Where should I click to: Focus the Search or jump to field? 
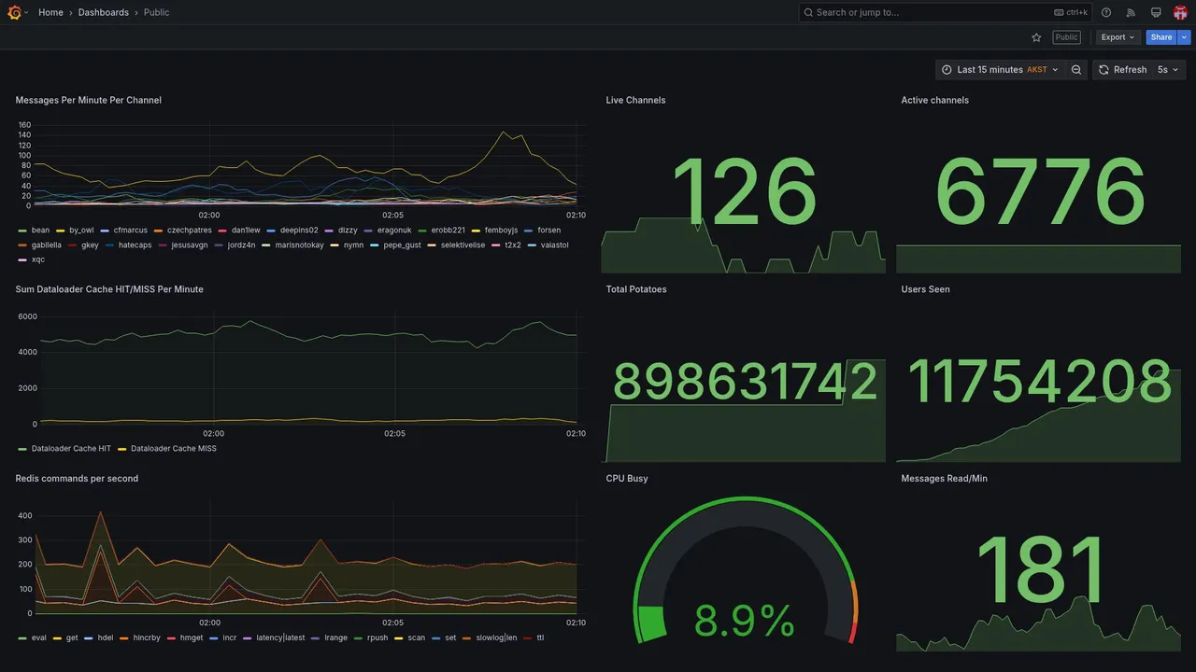pos(945,12)
